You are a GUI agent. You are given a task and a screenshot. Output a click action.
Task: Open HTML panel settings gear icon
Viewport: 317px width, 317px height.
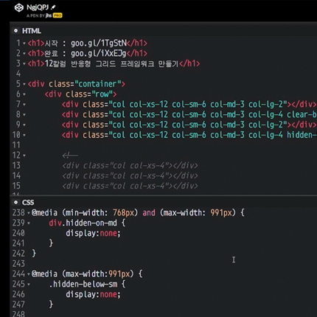pyautogui.click(x=15, y=31)
